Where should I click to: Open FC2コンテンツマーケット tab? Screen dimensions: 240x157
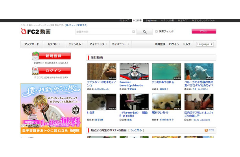point(203,20)
